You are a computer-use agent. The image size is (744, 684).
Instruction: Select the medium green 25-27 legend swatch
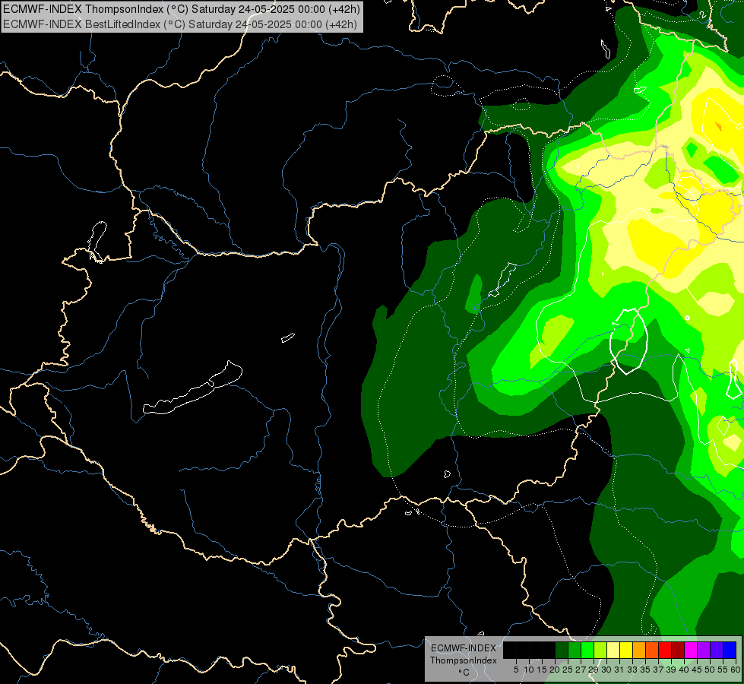575,650
